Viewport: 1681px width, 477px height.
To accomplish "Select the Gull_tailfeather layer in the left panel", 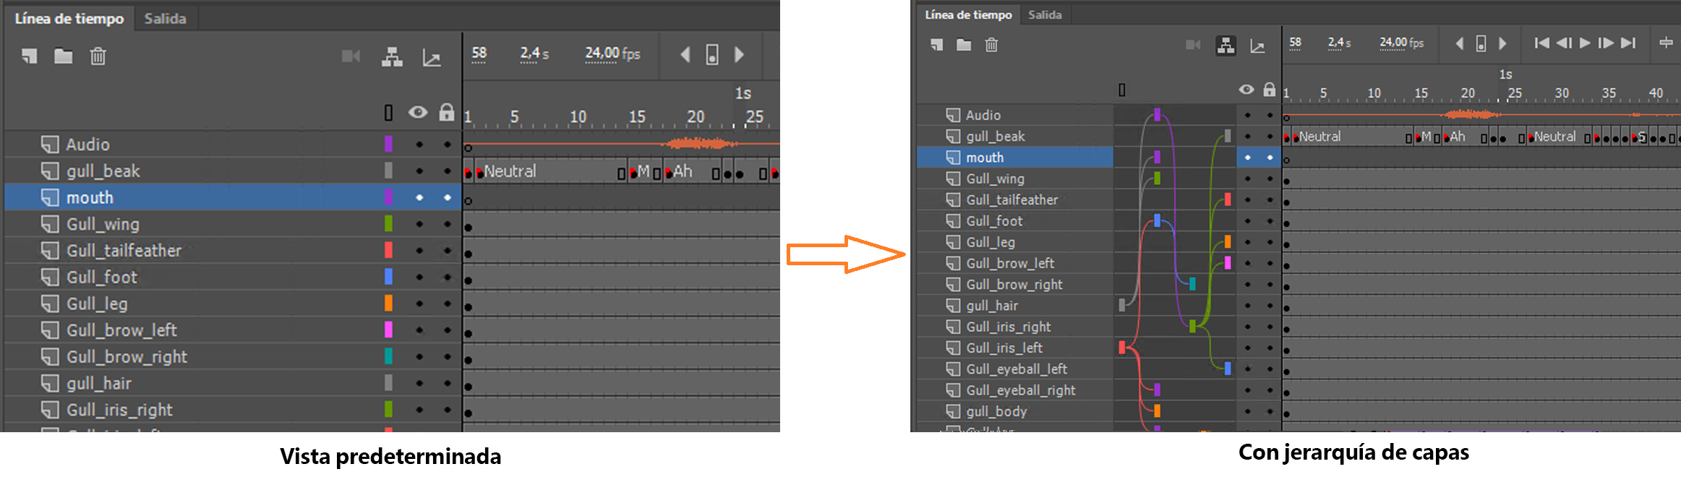I will pos(124,251).
